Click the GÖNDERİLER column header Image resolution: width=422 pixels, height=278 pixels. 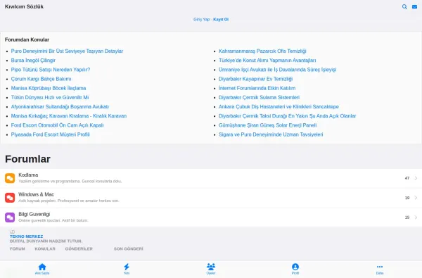click(79, 249)
